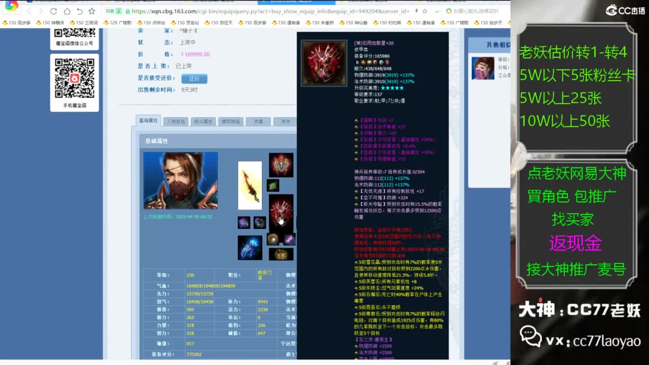Screen dimensions: 649x365
Task: Switch to the 携带物品 tab
Action: [x=231, y=122]
